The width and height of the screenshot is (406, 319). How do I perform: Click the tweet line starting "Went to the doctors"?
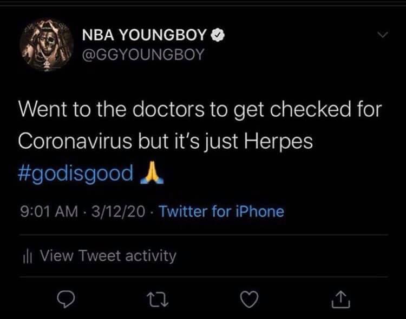pos(200,109)
